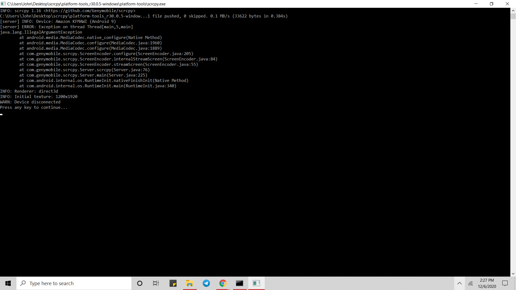Expand hidden system tray icons
Screen dimensions: 516x290
460,283
